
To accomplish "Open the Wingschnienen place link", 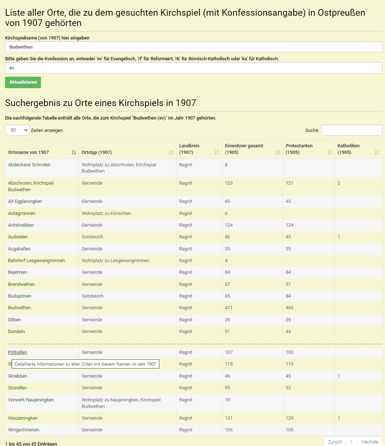I will point(24,430).
